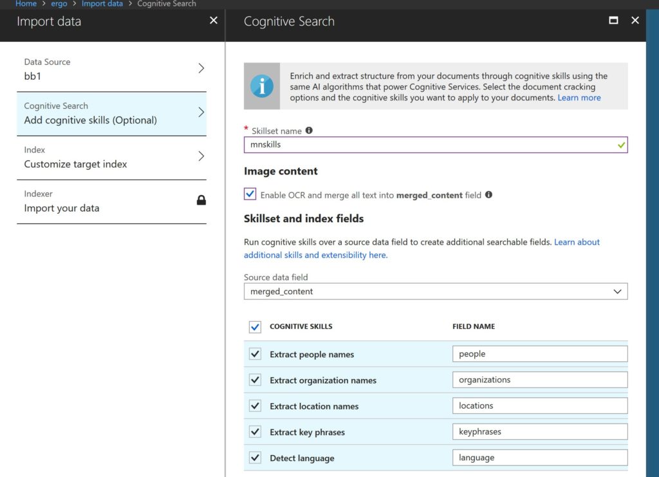This screenshot has width=659, height=477.
Task: Click the green validation checkmark in Skillset name
Action: (x=621, y=145)
